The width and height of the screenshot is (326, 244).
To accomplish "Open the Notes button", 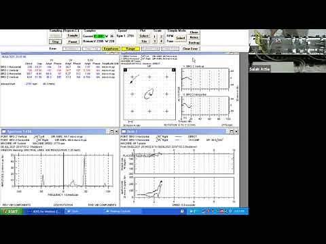I will tap(194, 37).
